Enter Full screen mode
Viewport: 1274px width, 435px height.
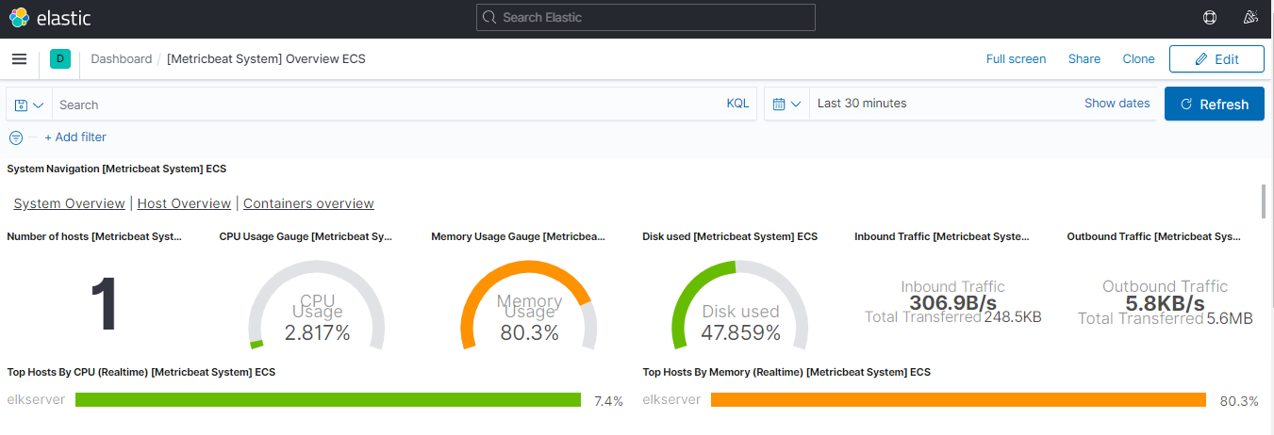pyautogui.click(x=1016, y=58)
